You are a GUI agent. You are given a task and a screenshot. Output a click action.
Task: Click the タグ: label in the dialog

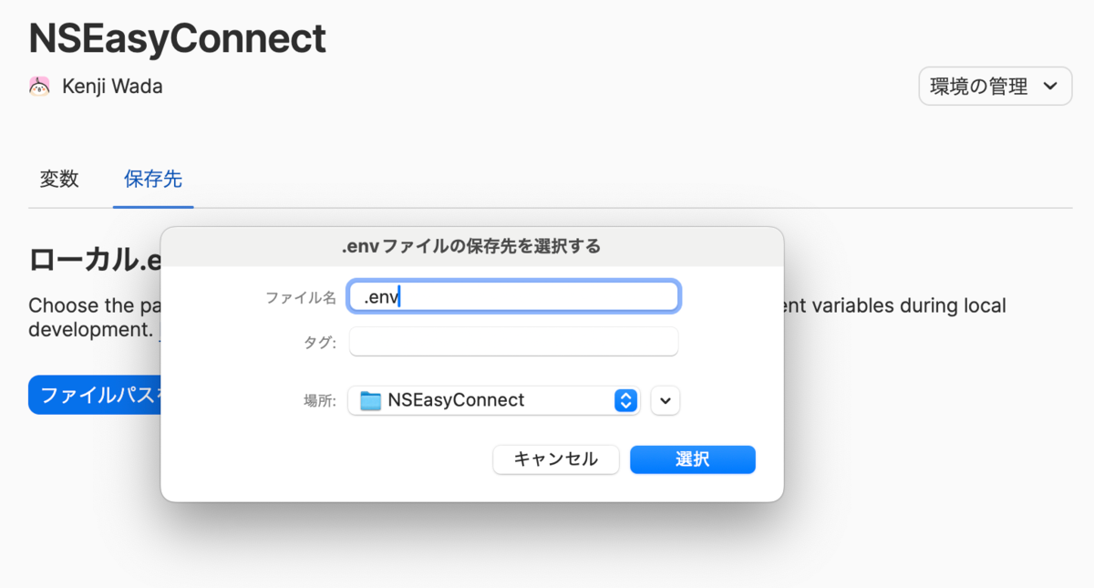pyautogui.click(x=320, y=343)
